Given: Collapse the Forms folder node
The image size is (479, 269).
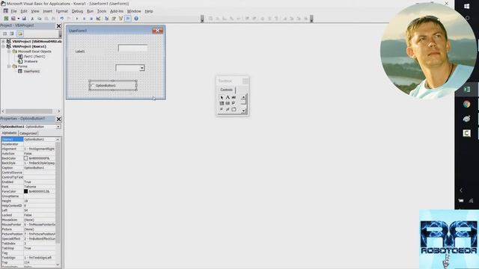Looking at the screenshot, I should (x=9, y=67).
